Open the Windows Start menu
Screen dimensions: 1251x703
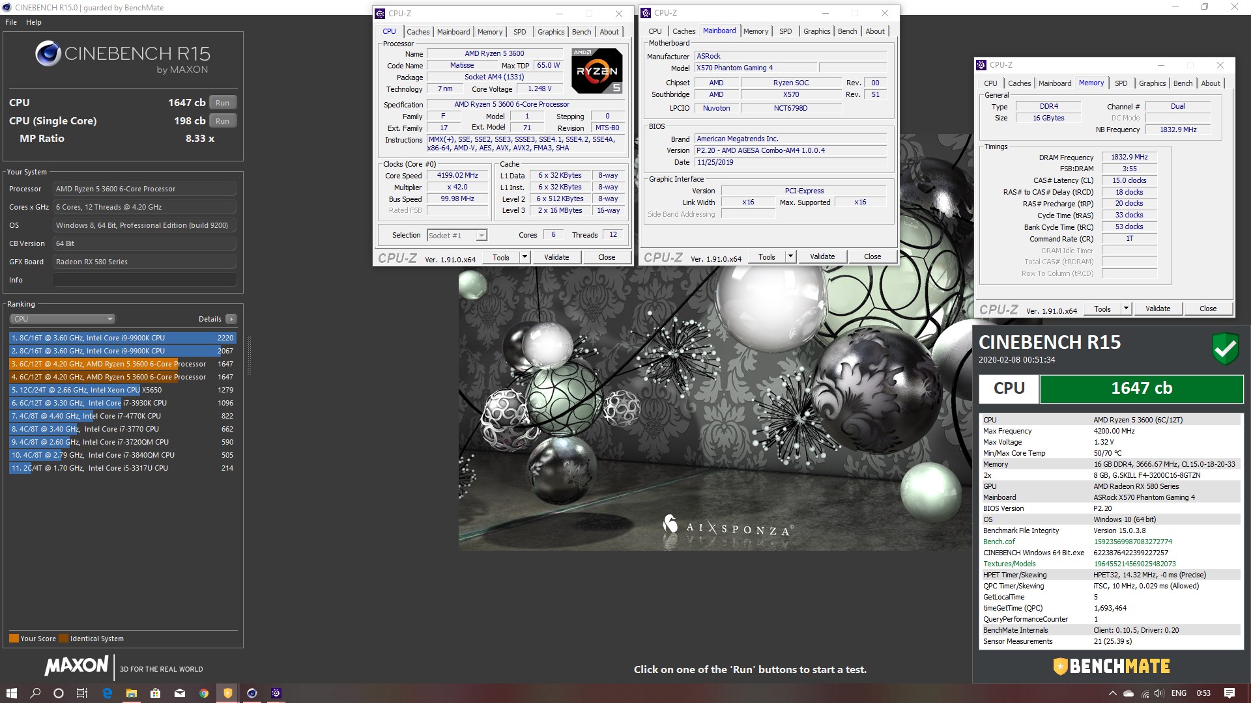click(x=11, y=693)
